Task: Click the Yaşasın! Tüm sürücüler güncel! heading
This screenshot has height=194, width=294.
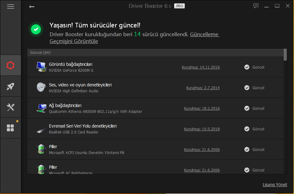Action: (95, 25)
